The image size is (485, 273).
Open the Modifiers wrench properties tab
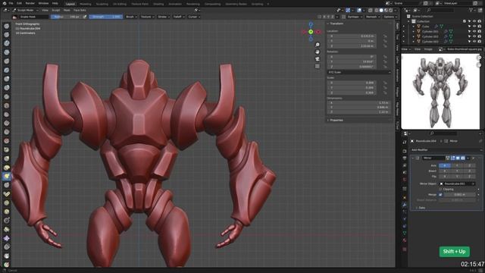[405, 205]
